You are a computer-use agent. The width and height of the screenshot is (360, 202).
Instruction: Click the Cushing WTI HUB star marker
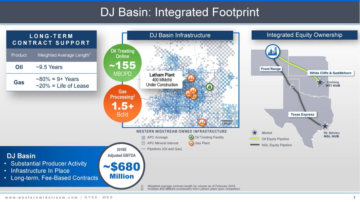click(x=320, y=82)
